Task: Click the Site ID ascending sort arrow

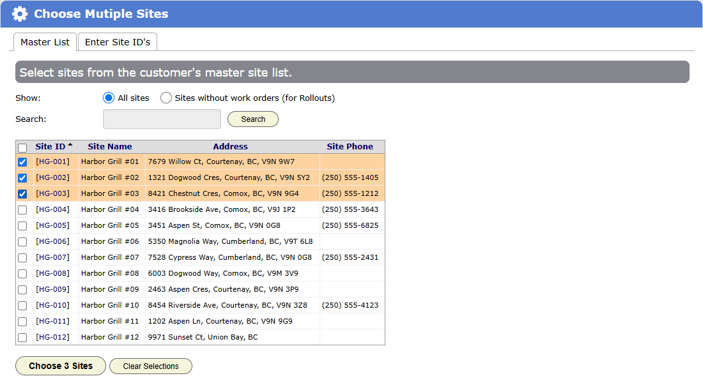Action: tap(70, 145)
